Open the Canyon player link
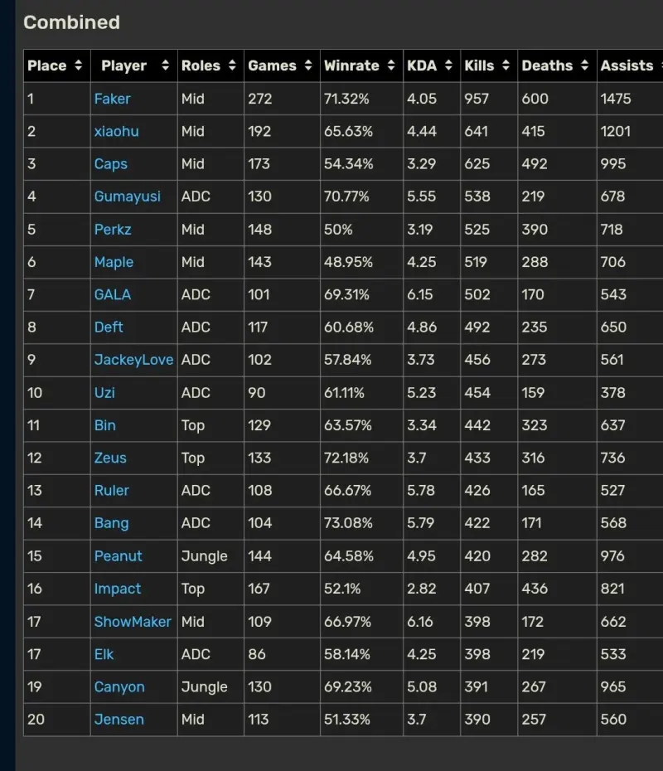This screenshot has height=771, width=663. pos(119,686)
